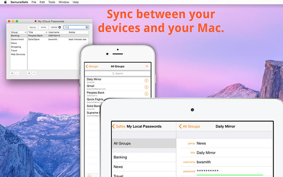This screenshot has height=177, width=283.
Task: Focus the search field in My iCloud Passwords
Action: 76,27
